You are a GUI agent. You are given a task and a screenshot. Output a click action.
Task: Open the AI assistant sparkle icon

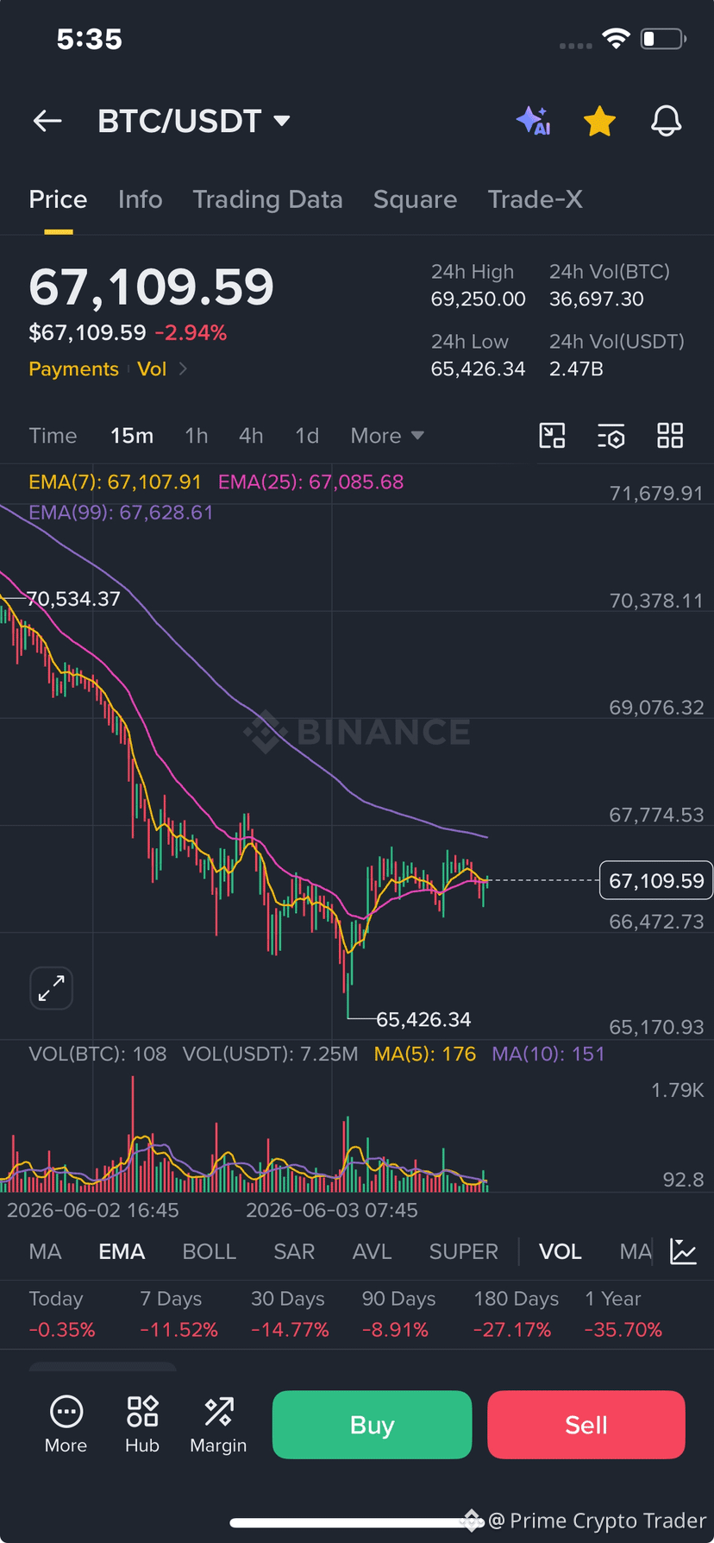point(533,122)
